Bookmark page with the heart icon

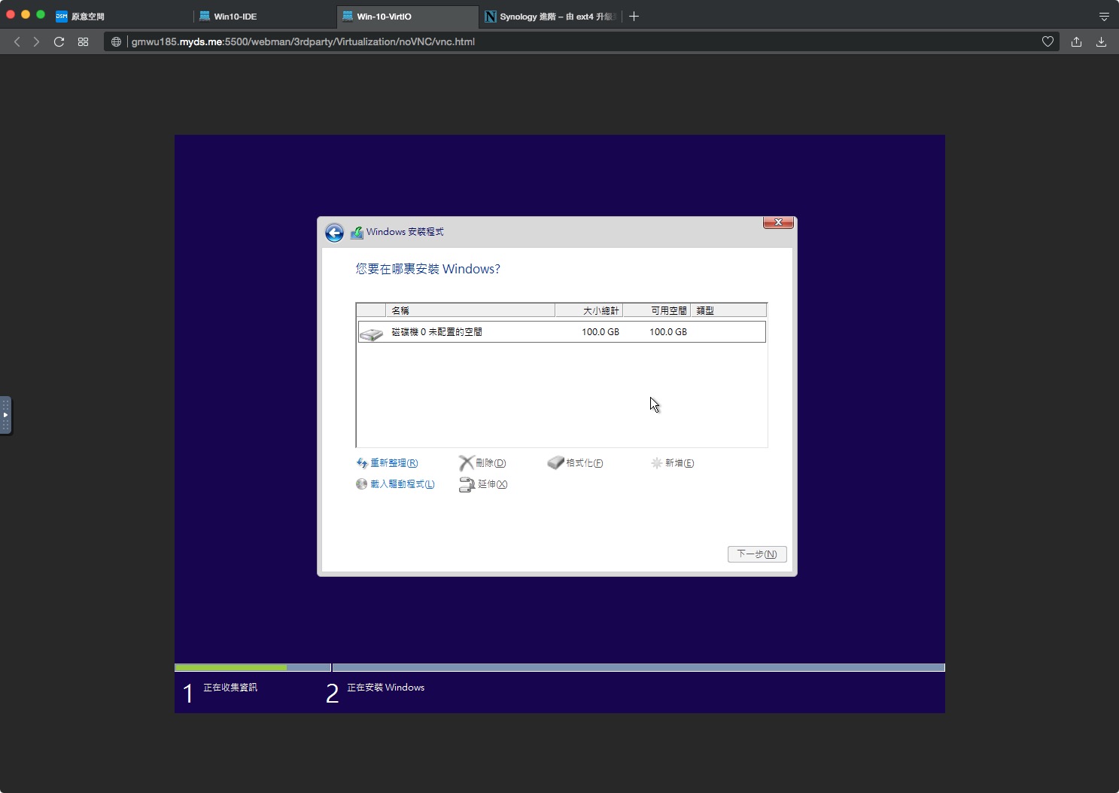(1048, 41)
